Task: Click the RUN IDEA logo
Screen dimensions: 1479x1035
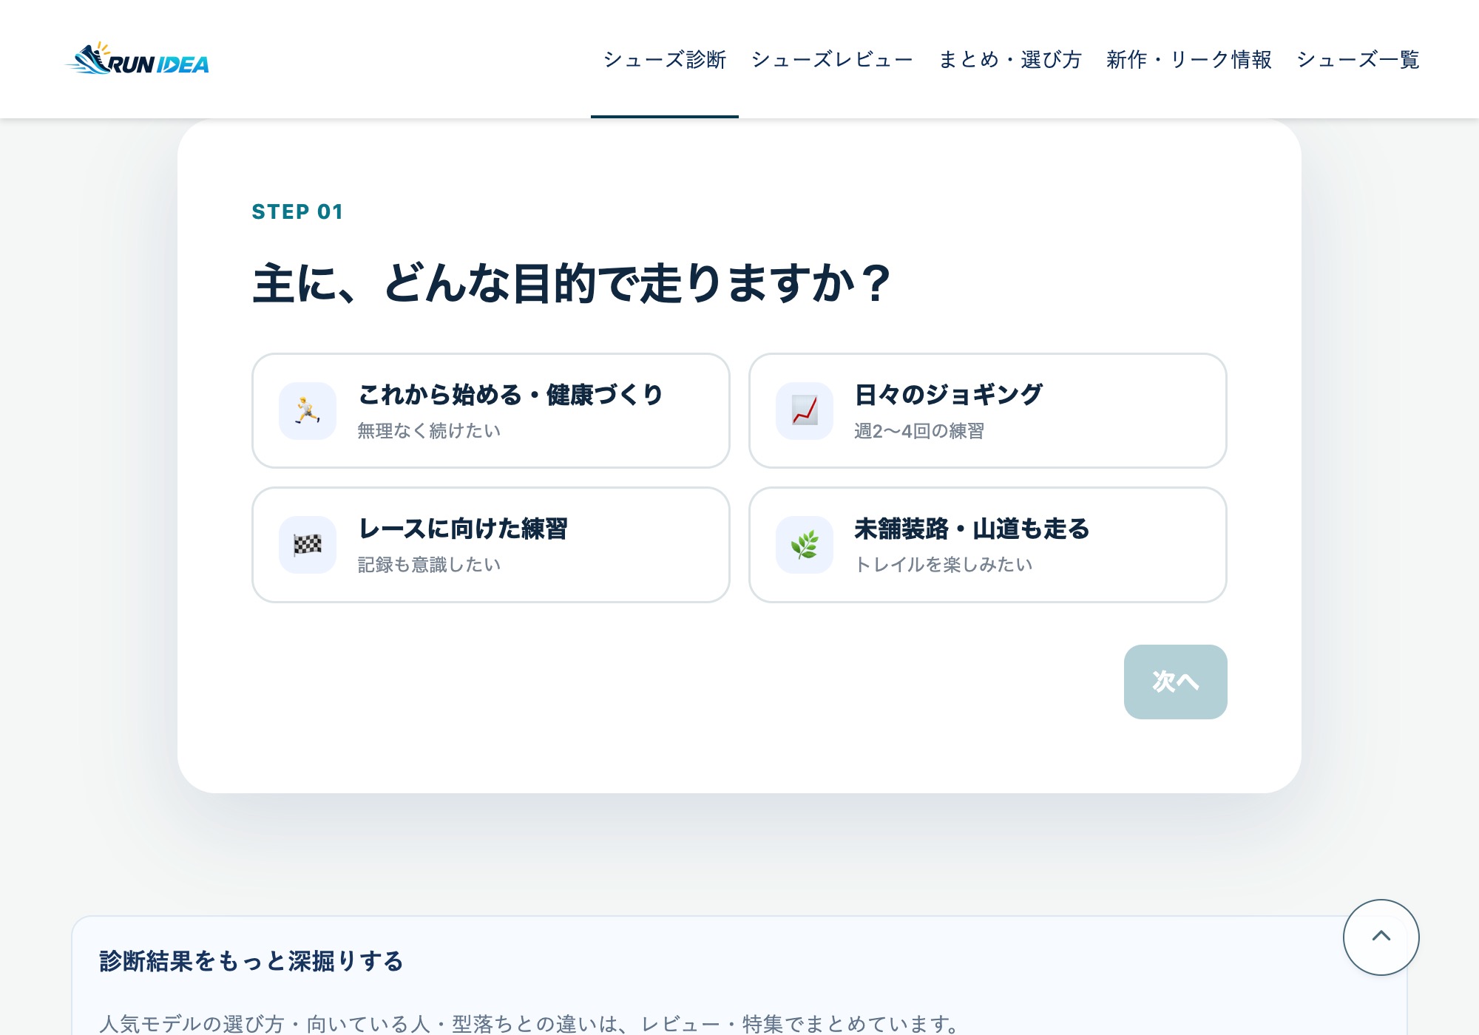Action: click(138, 59)
